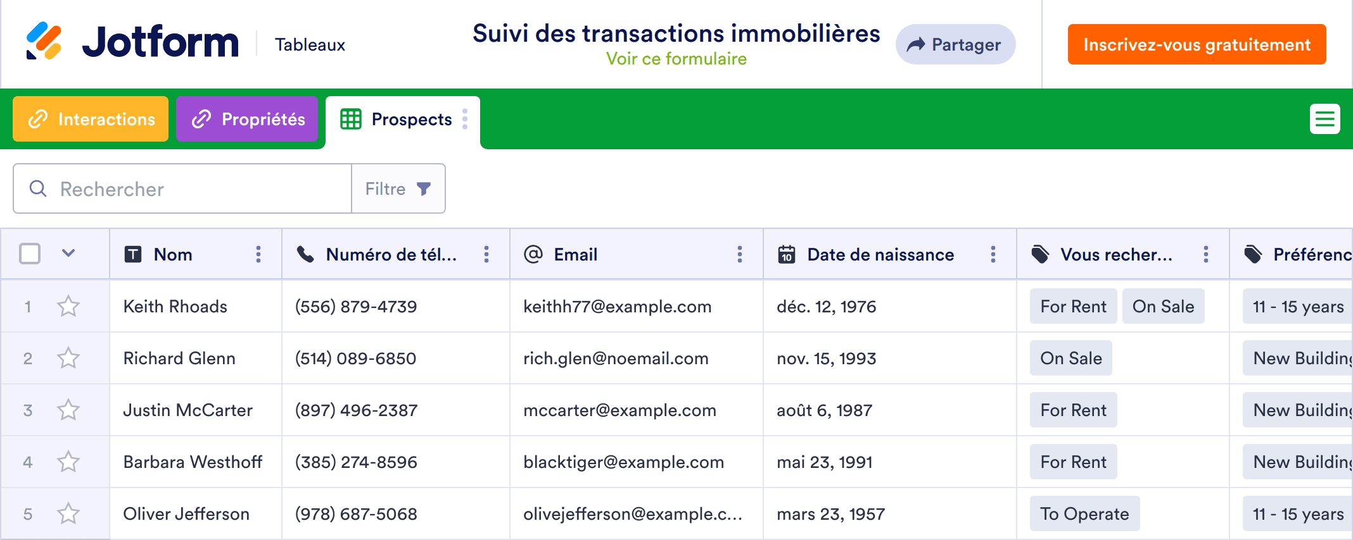Expand the row selection dropdown chevron
The height and width of the screenshot is (540, 1353).
pos(68,254)
